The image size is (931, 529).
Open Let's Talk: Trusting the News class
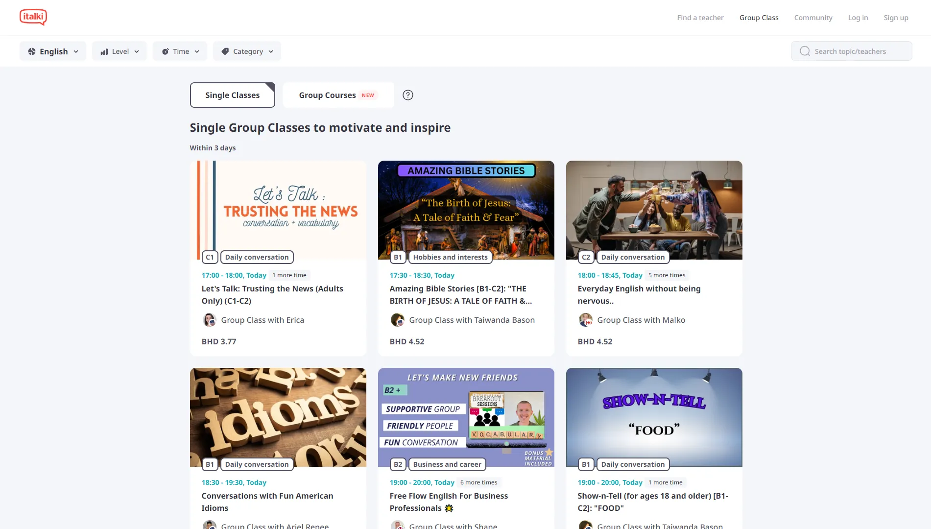click(x=272, y=295)
